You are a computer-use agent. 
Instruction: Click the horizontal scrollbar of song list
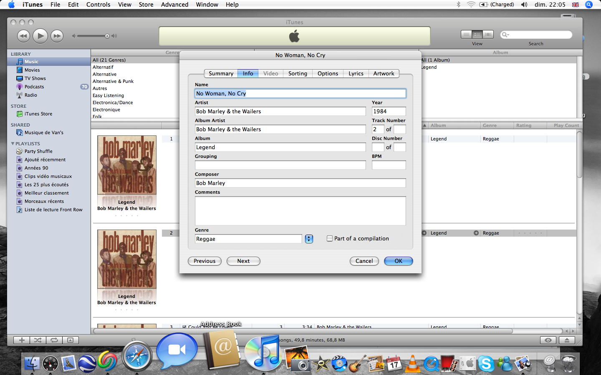coord(303,331)
